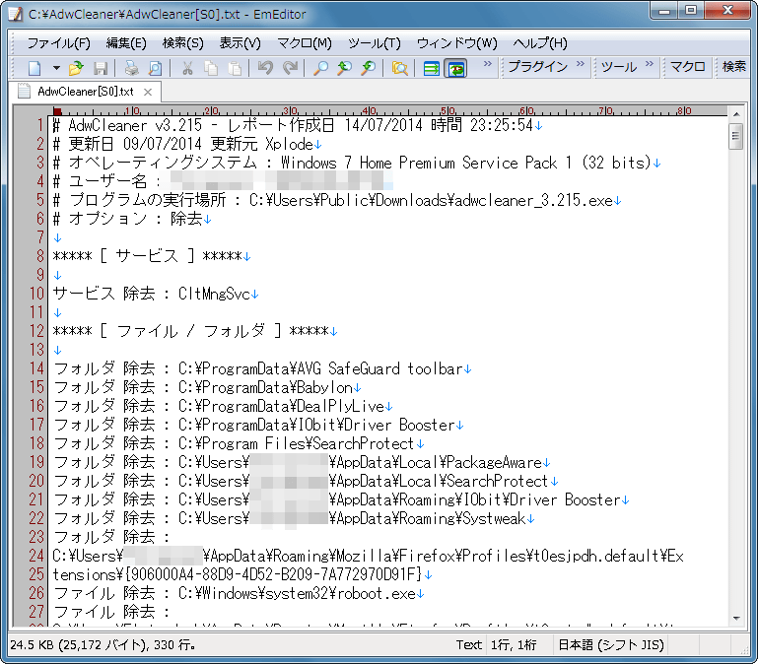Click the vertical scrollbar down arrow
This screenshot has width=758, height=664.
(x=735, y=618)
